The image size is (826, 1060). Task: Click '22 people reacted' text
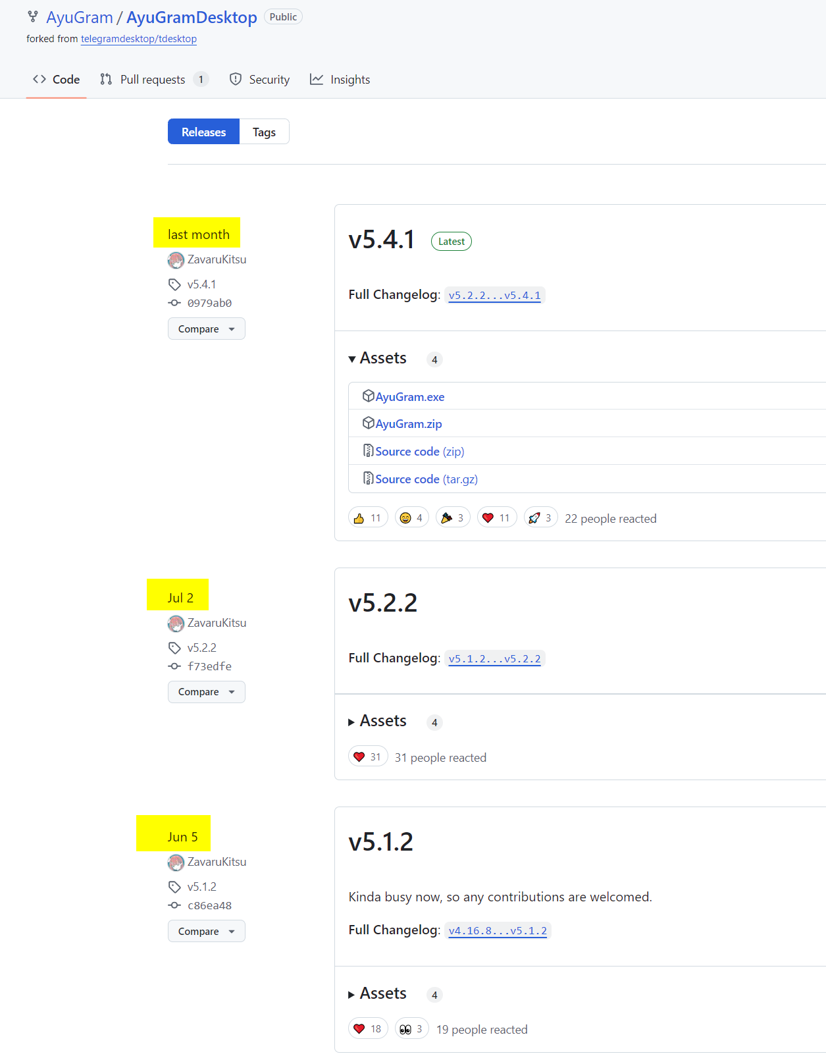point(611,519)
